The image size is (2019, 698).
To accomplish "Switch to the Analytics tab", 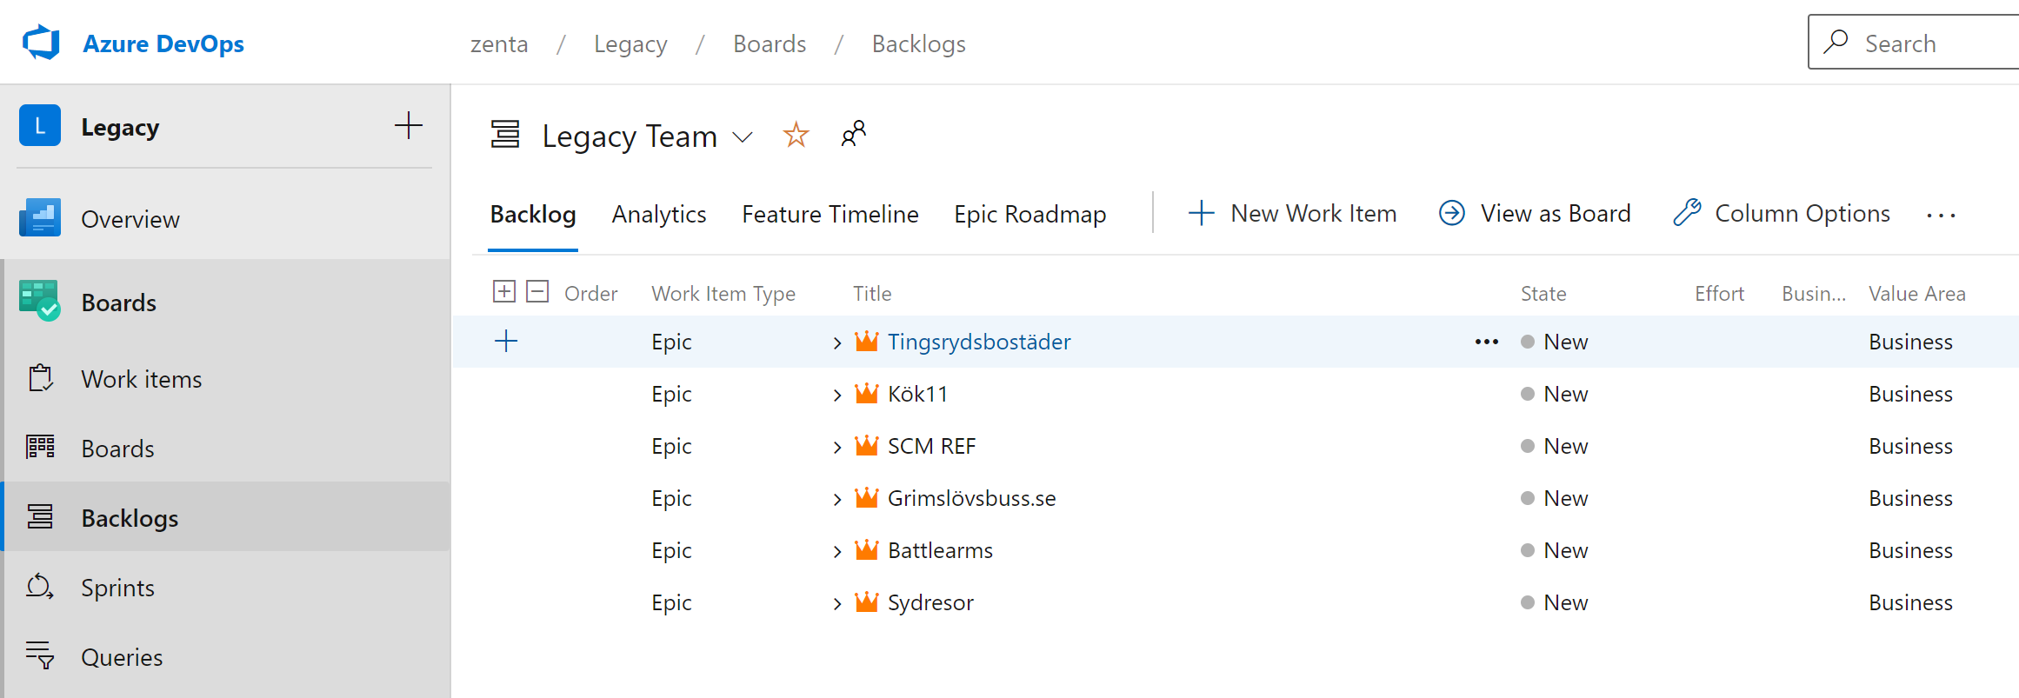I will pyautogui.click(x=659, y=214).
